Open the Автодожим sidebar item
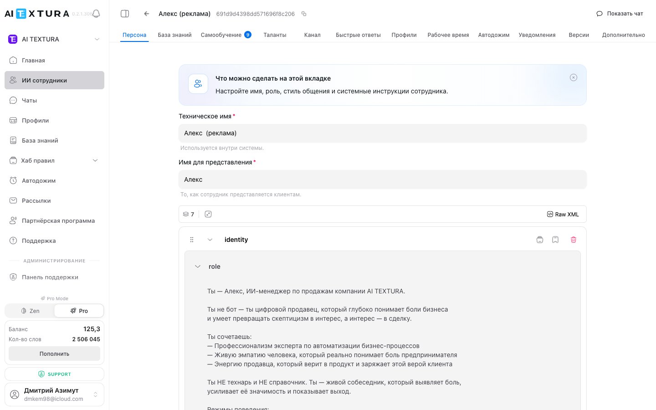 pyautogui.click(x=54, y=180)
